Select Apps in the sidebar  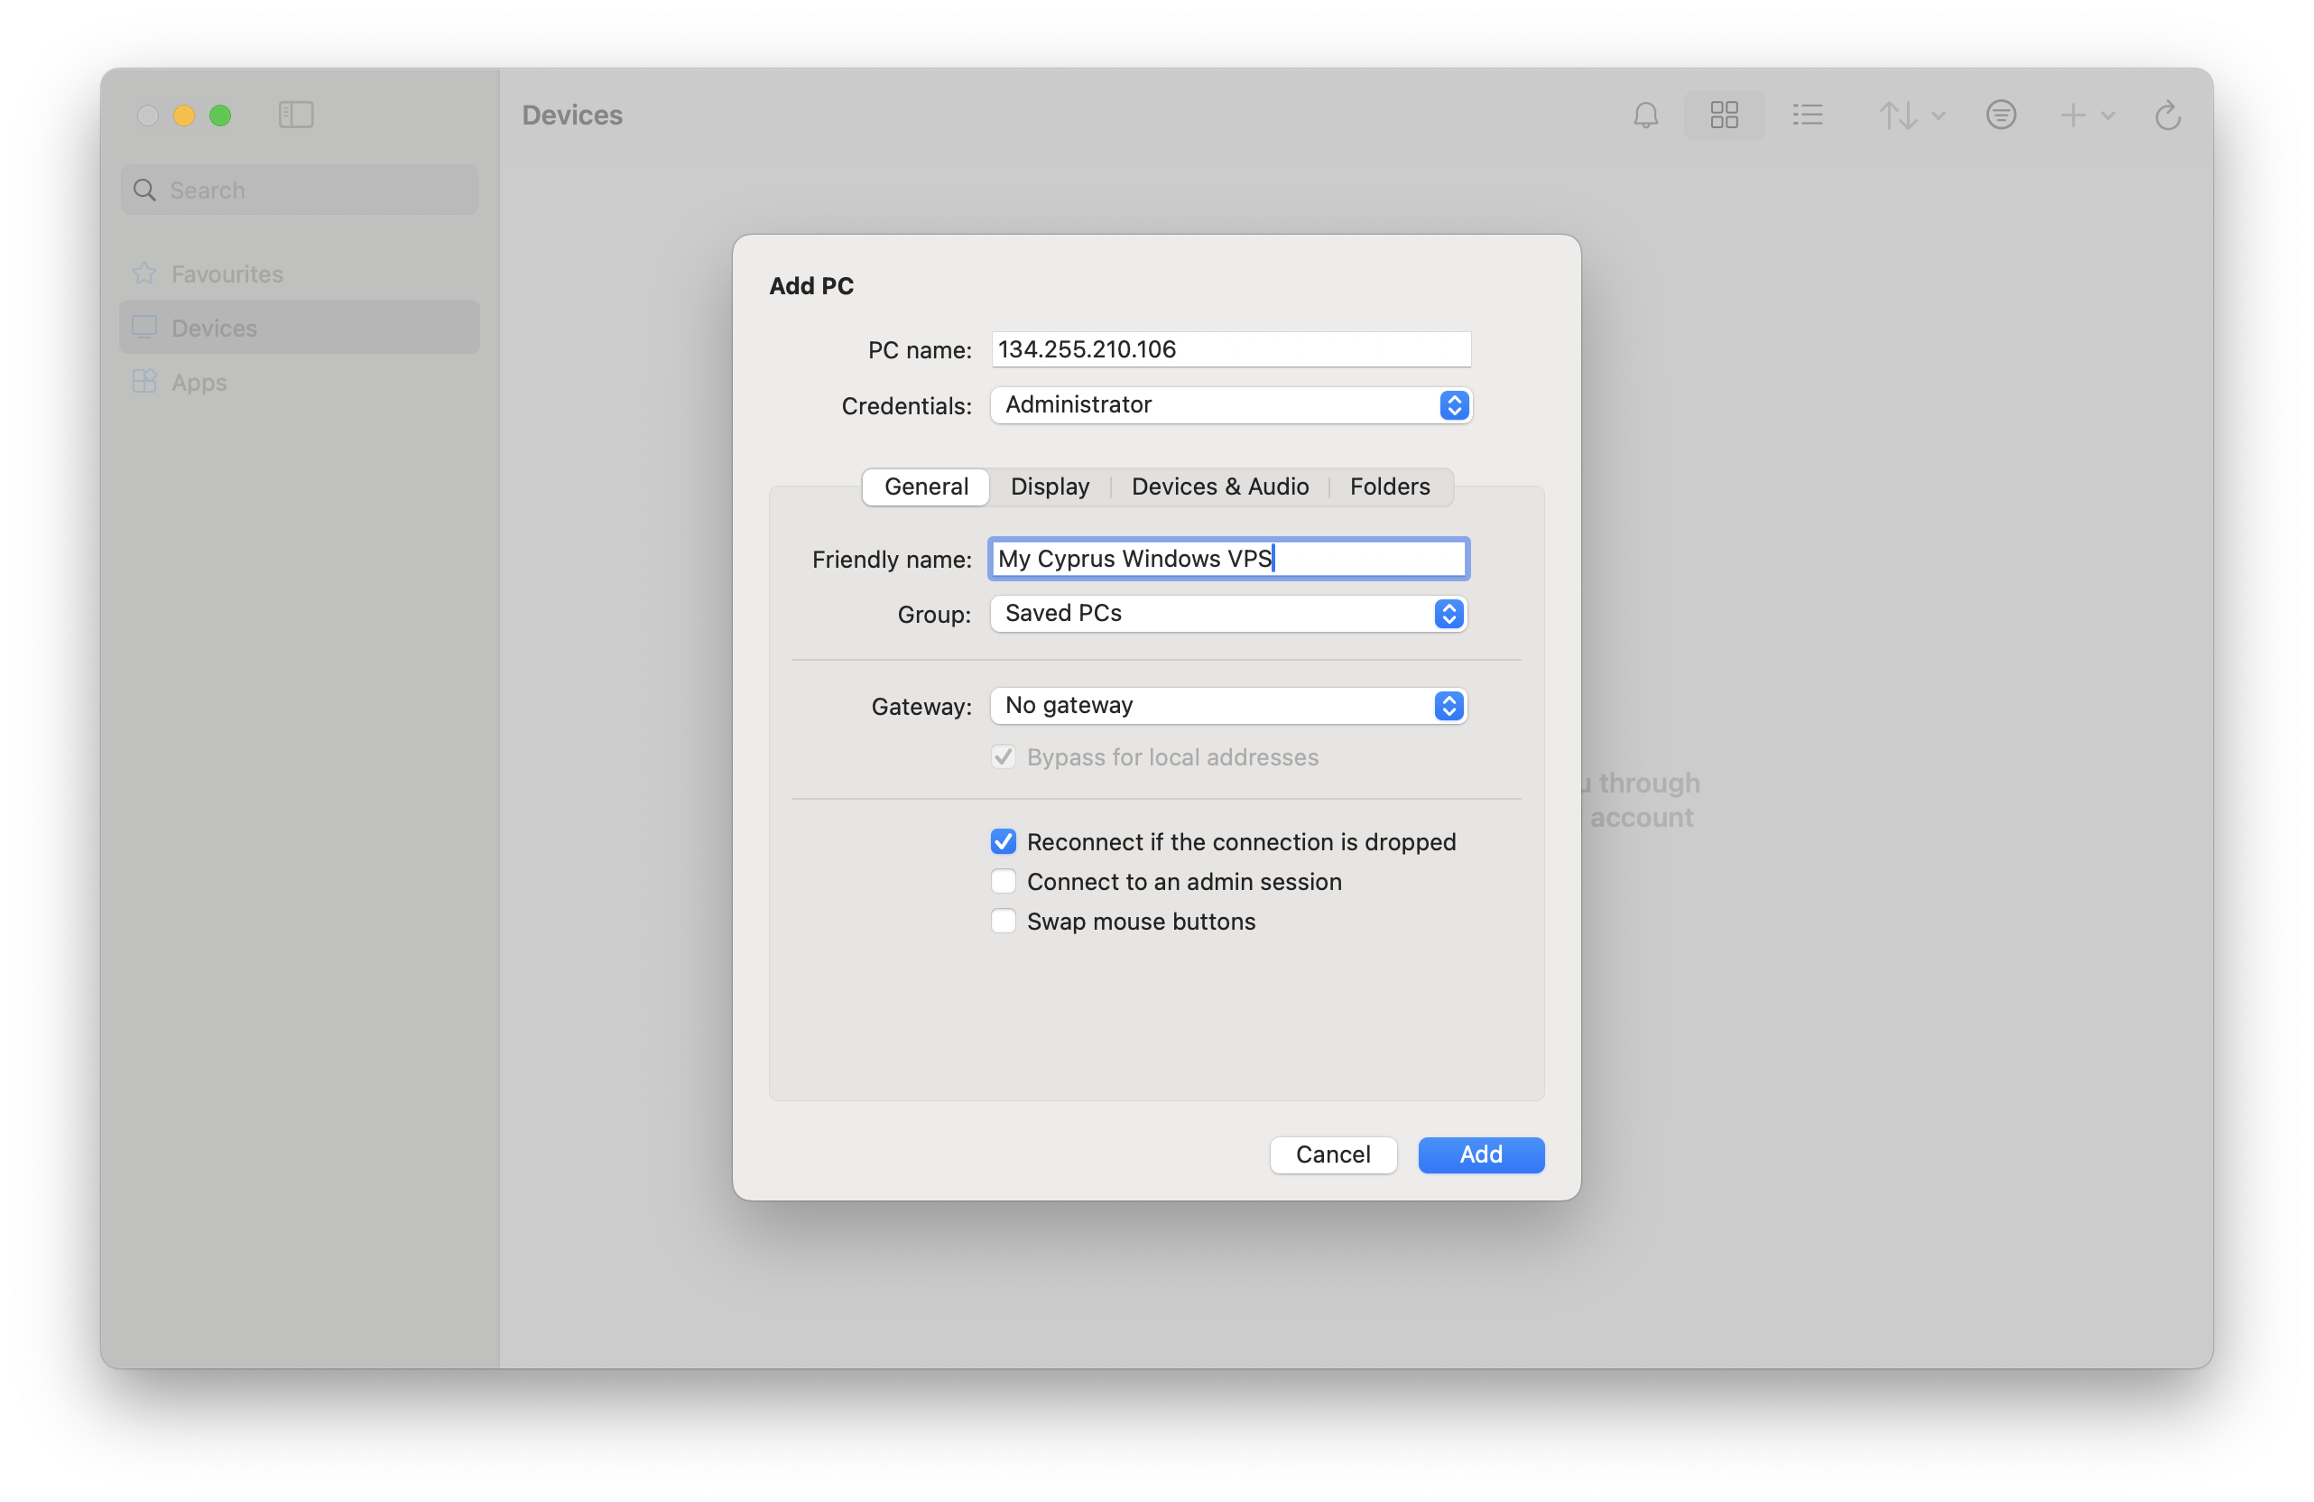(x=199, y=382)
